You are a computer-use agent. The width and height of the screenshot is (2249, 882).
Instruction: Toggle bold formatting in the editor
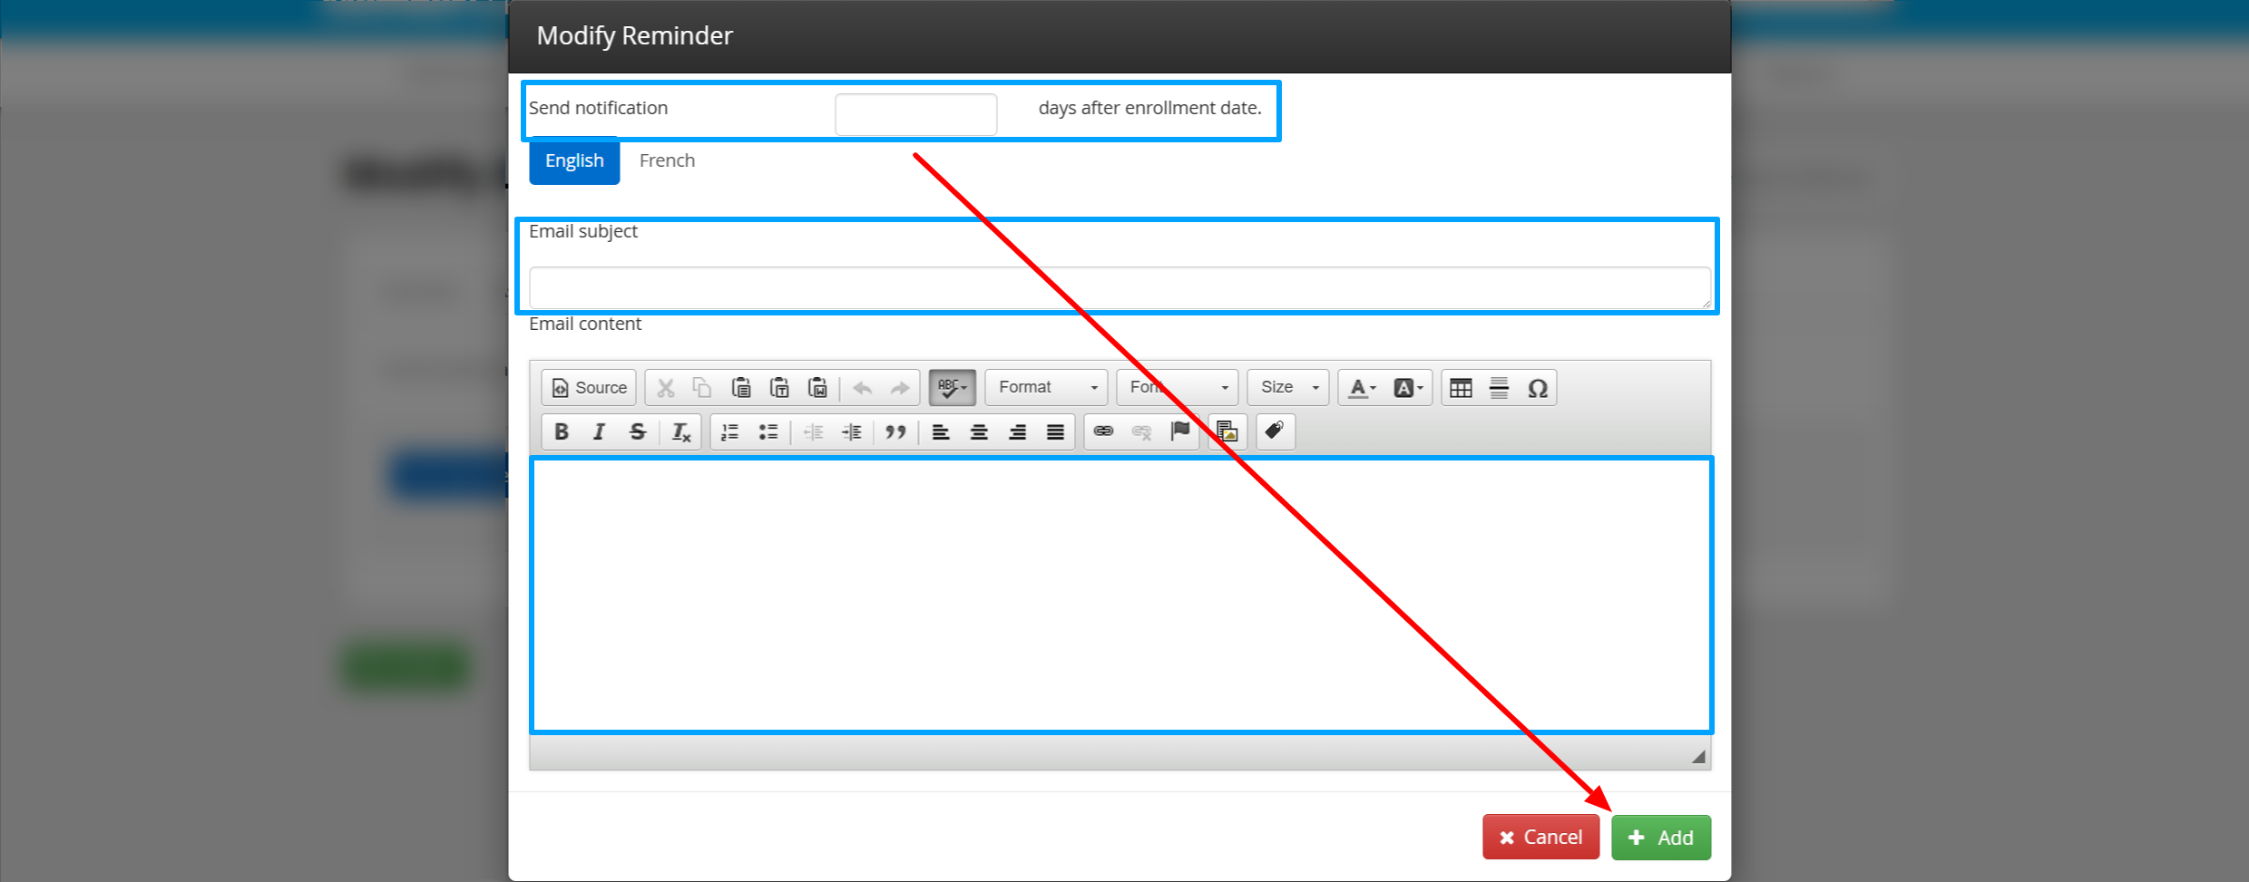point(562,432)
